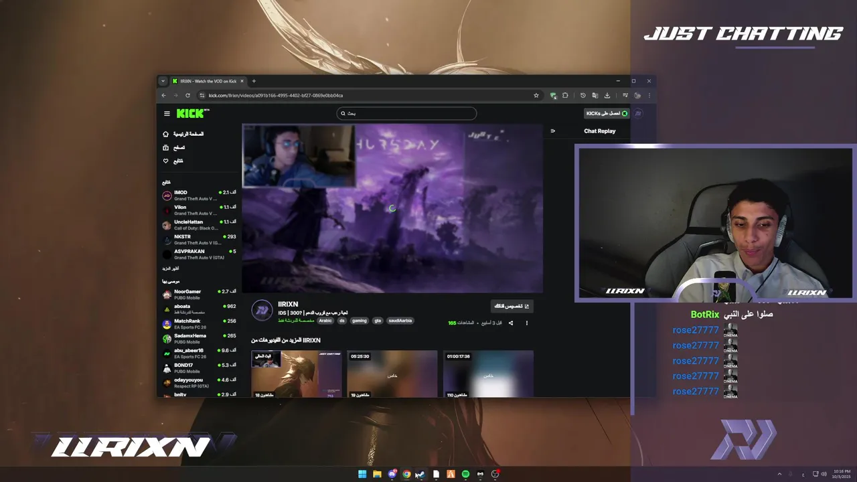Open NoorGamer recommended channel
Screen dimensions: 857x482
[x=199, y=295]
